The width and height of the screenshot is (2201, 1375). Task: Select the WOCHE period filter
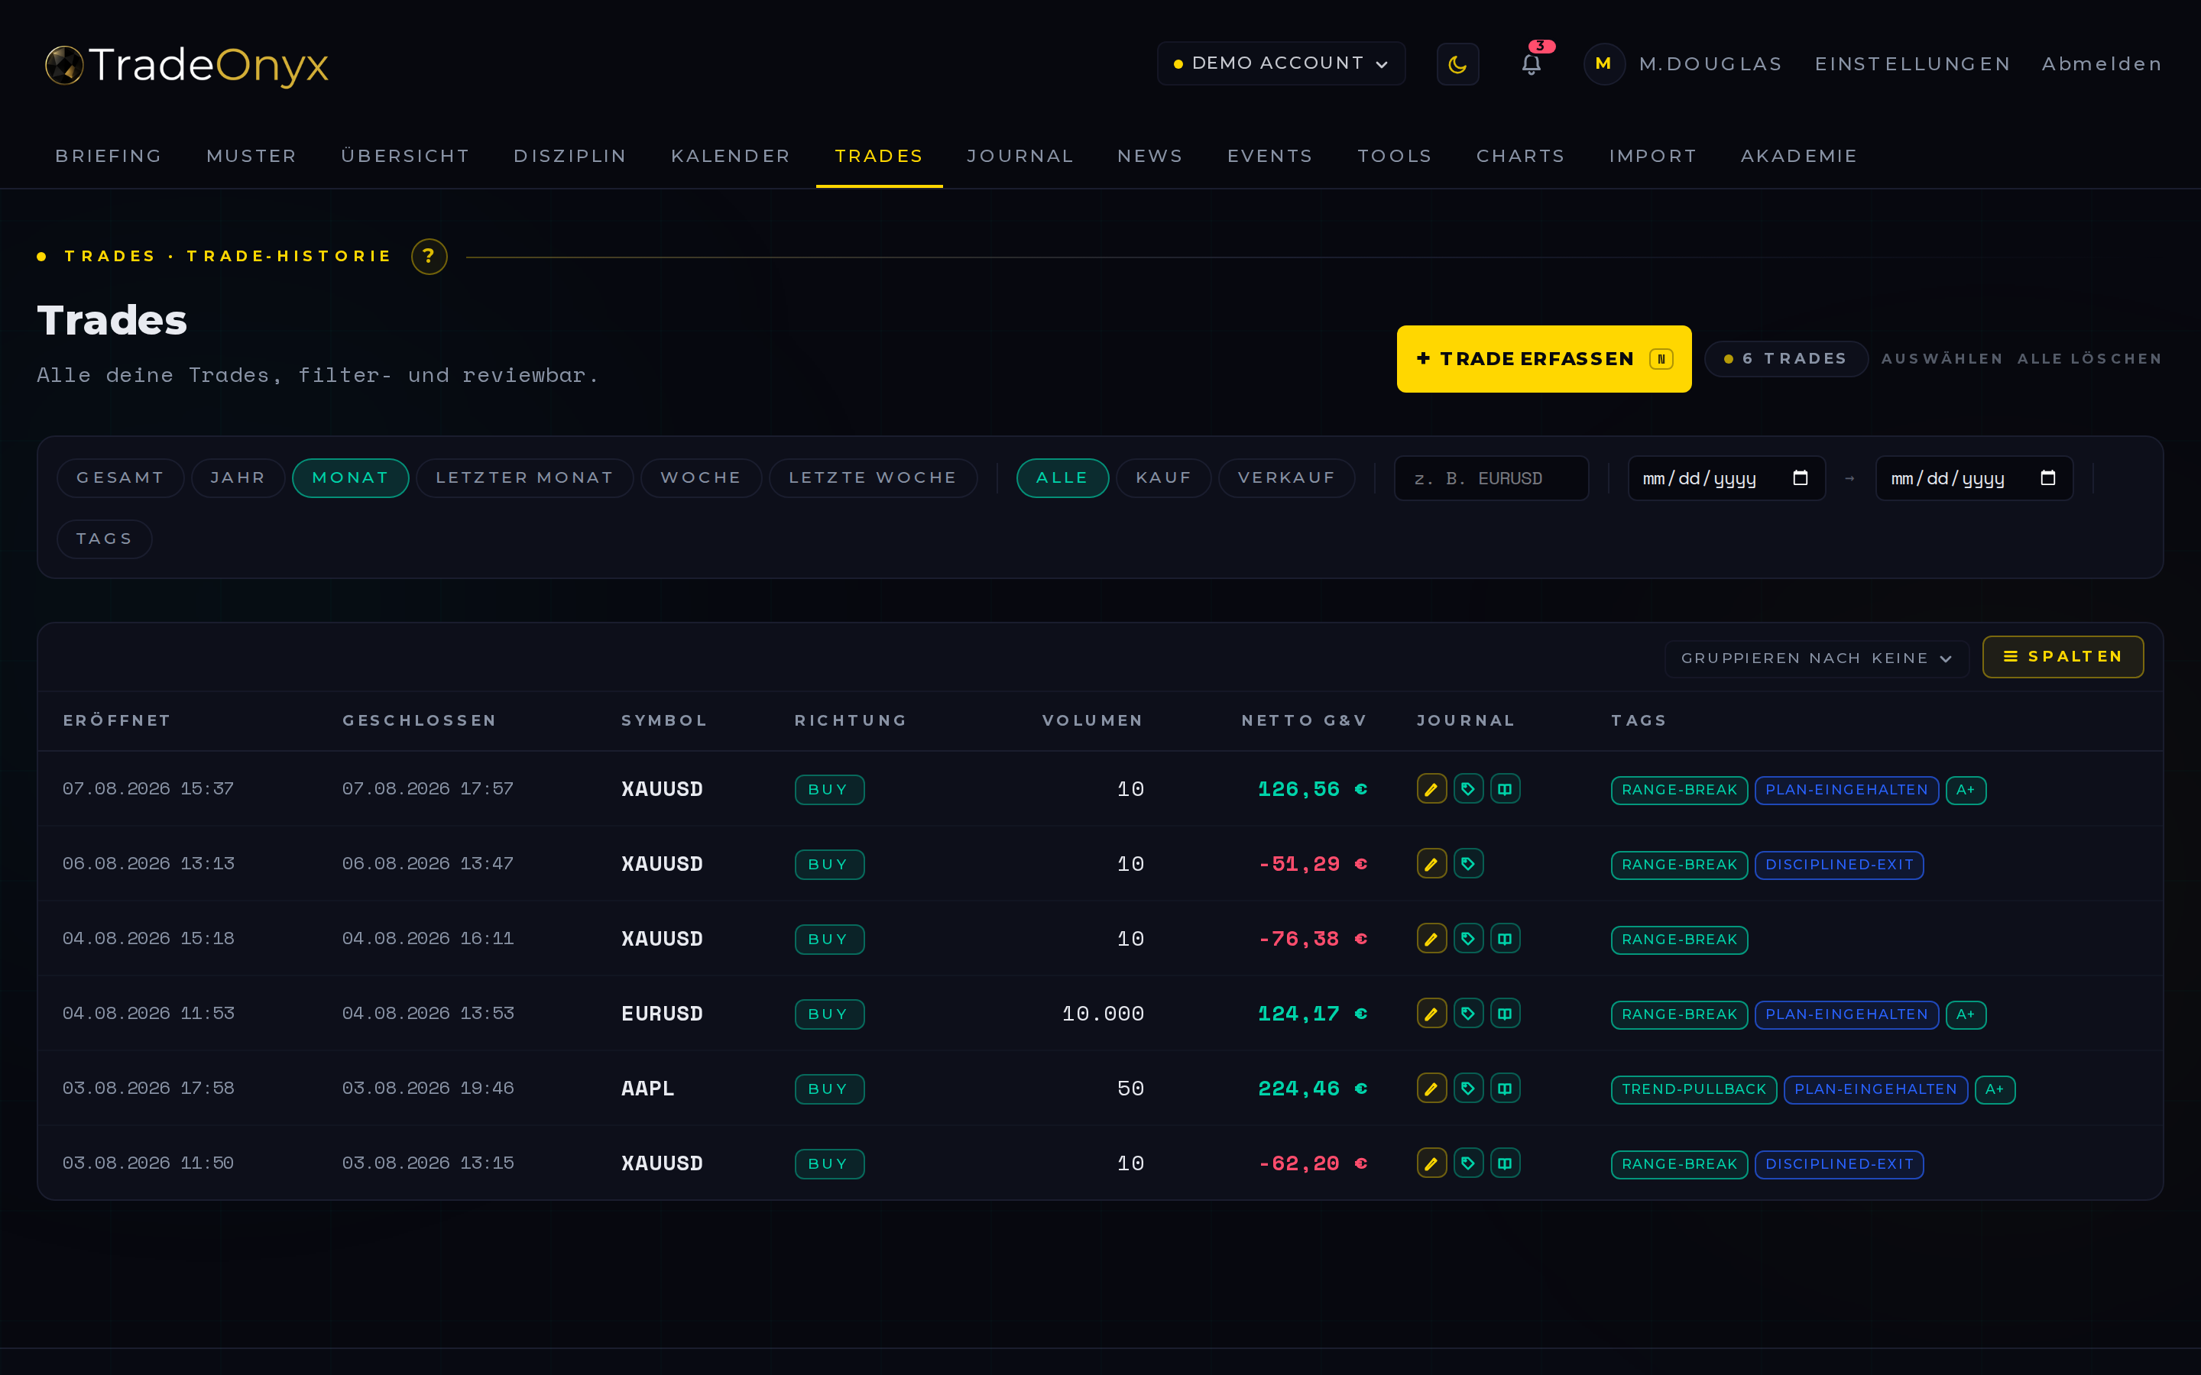pos(700,477)
